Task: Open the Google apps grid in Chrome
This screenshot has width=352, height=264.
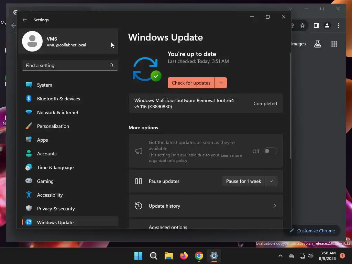Action: coord(334,44)
